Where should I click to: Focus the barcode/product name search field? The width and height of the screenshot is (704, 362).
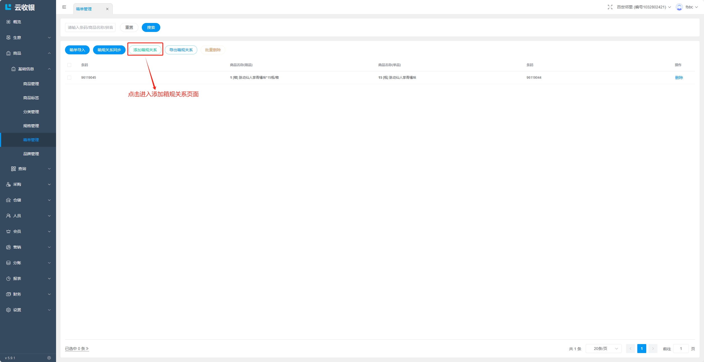90,27
